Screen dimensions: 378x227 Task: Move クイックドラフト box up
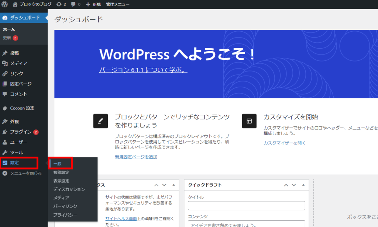pos(286,185)
